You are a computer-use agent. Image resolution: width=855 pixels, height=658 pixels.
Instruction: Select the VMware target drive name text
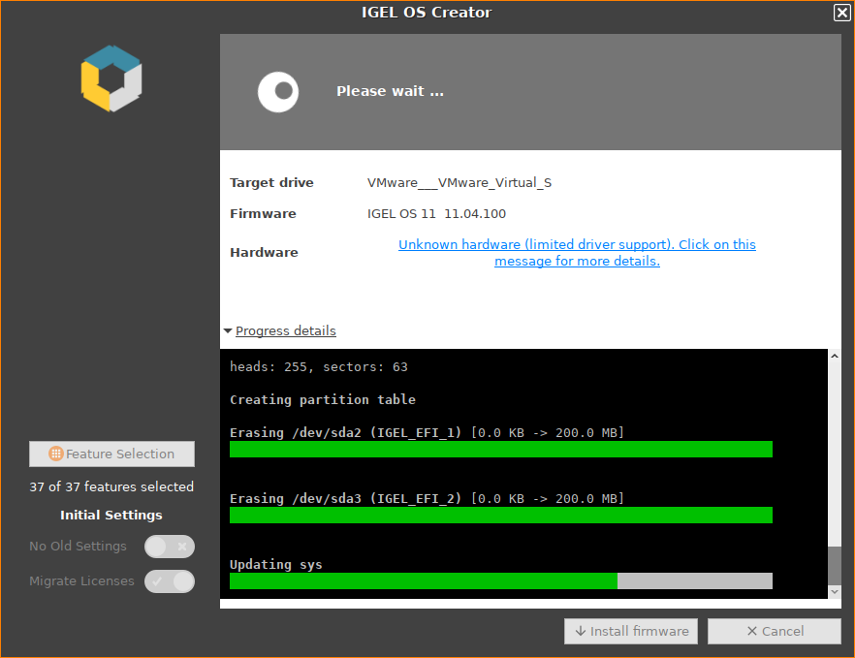pyautogui.click(x=459, y=182)
